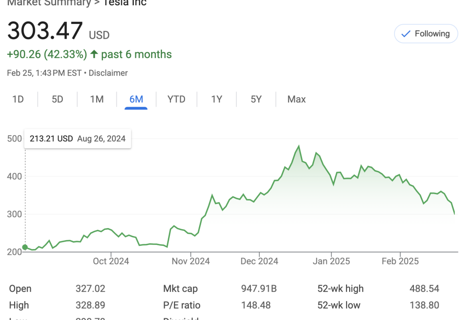Click the Jan 2025 axis label
This screenshot has width=473, height=320.
click(x=331, y=261)
